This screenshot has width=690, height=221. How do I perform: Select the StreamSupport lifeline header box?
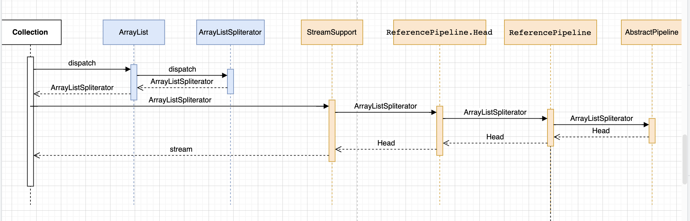pos(332,32)
